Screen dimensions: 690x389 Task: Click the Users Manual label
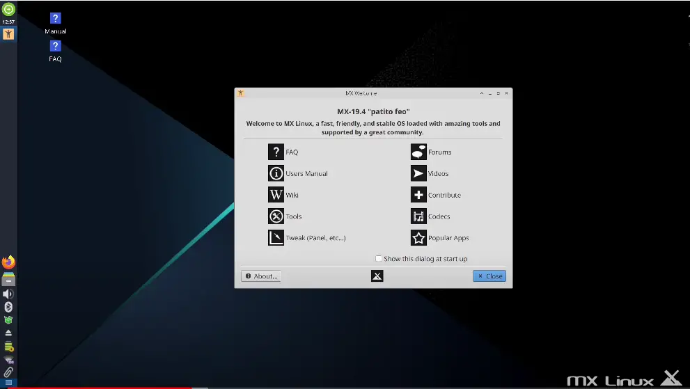pyautogui.click(x=307, y=173)
